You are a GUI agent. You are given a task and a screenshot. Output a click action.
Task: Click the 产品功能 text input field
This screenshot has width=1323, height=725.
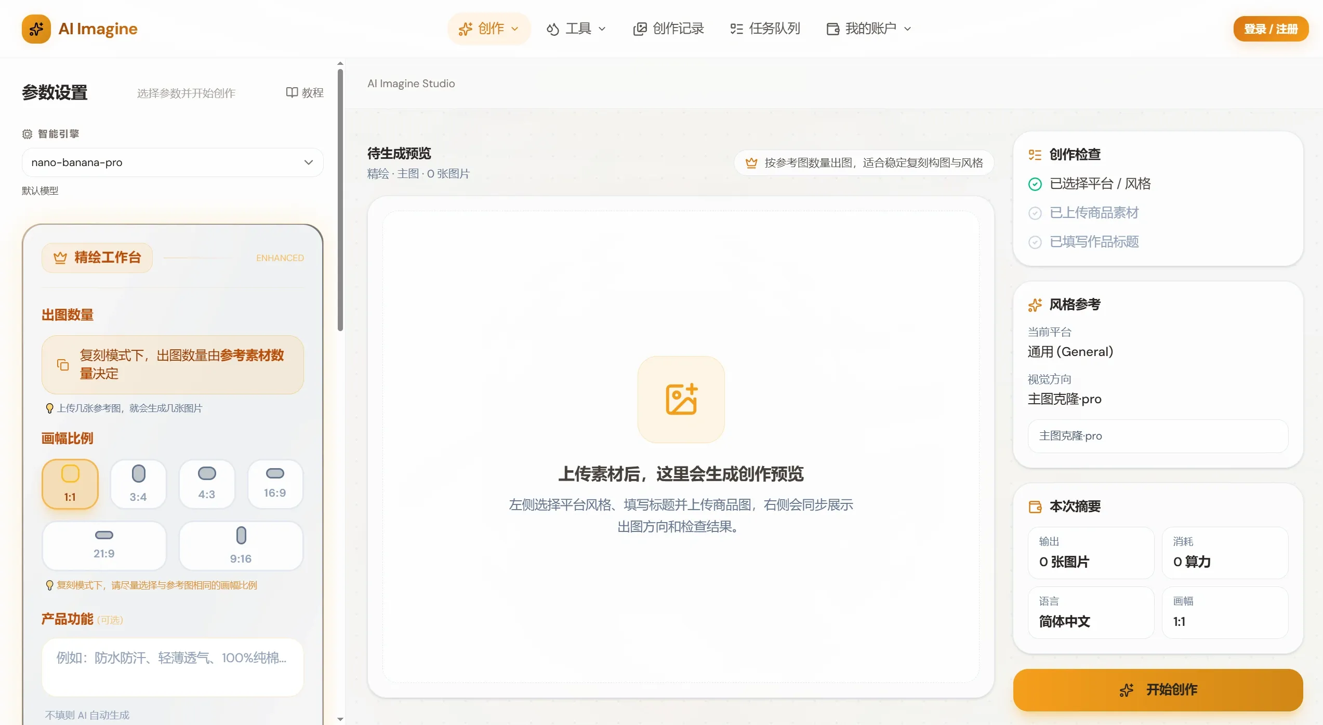[173, 667]
